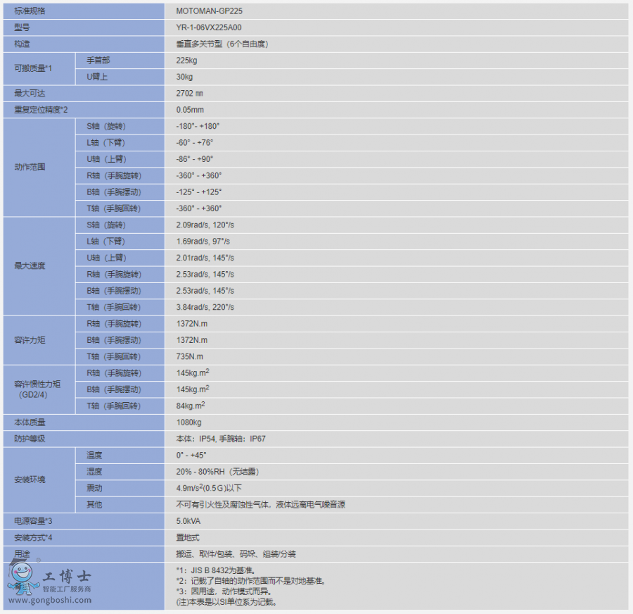Click the '手首部' sub-label

[98, 61]
